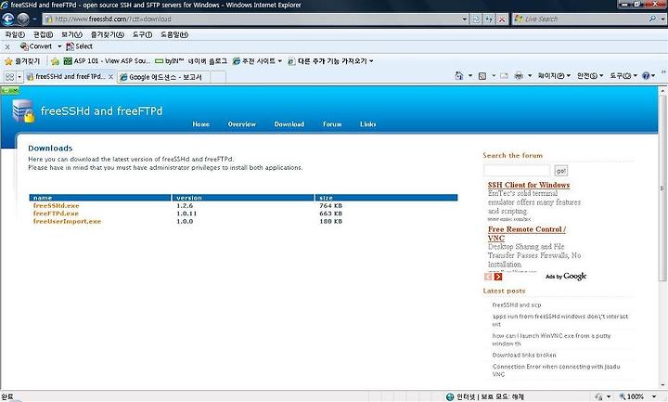The image size is (668, 402).
Task: Open the recent pages dropdown arrow
Action: click(34, 19)
